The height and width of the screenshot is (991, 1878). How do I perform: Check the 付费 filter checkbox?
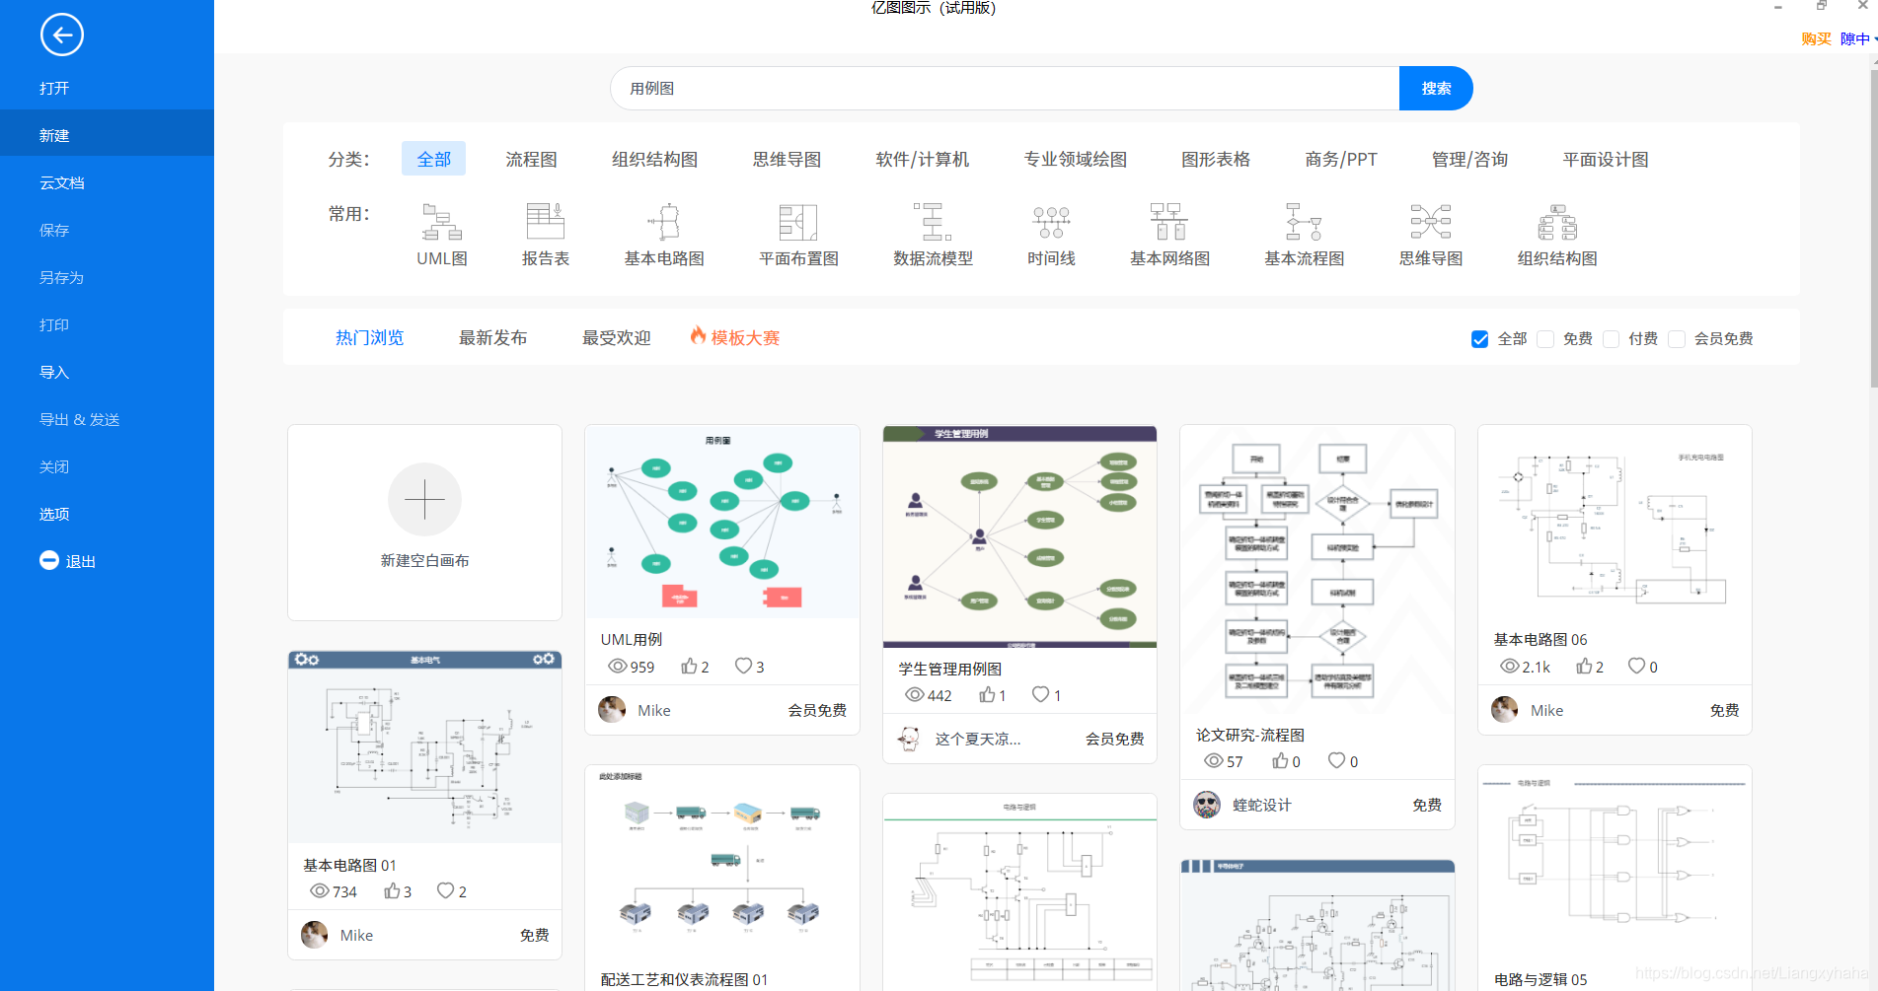coord(1611,339)
